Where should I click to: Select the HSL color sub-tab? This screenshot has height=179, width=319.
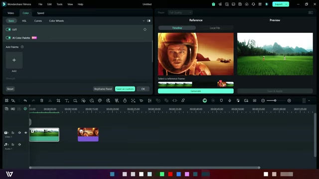click(x=24, y=21)
